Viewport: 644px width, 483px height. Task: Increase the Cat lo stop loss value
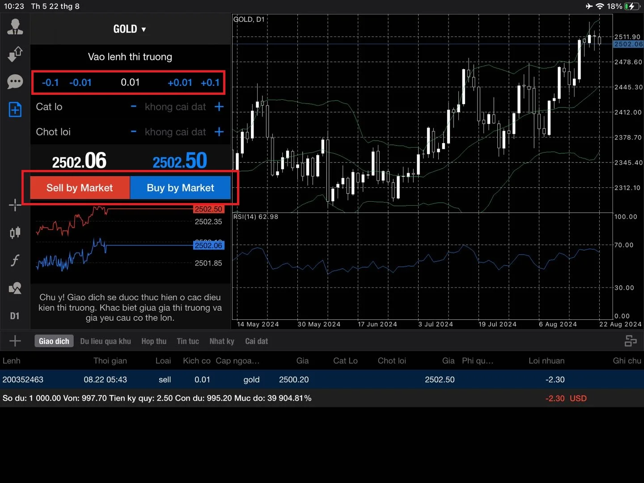click(x=219, y=107)
